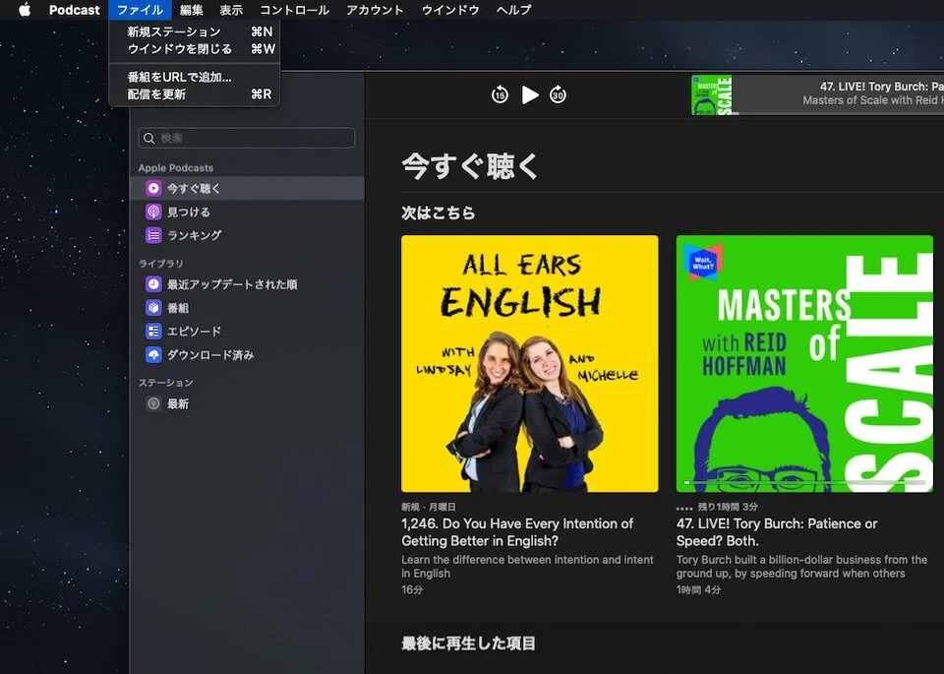Screen dimensions: 944x674
Task: Select エピソード label in library
Action: [x=194, y=332]
